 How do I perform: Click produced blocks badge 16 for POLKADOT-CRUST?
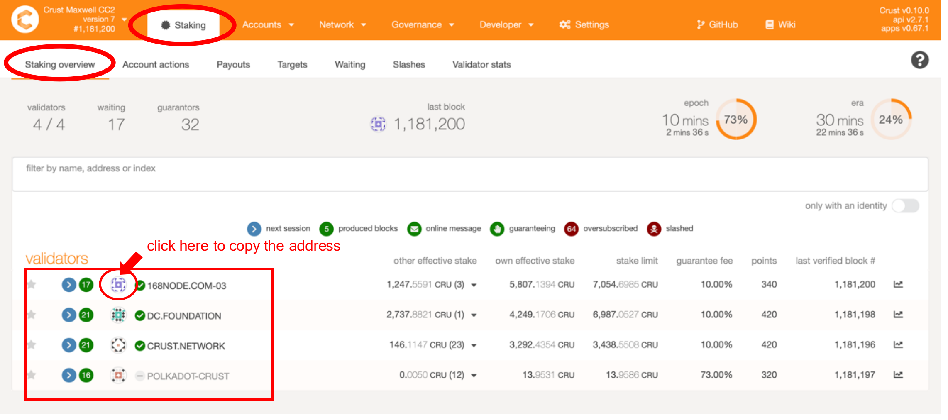tap(86, 375)
